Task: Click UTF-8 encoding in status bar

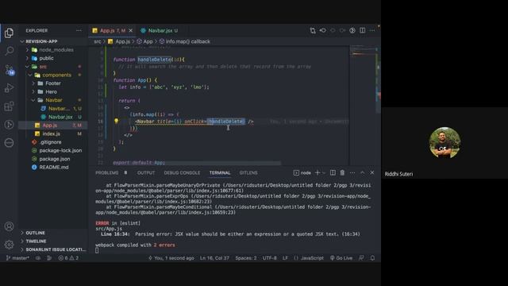Action: coord(270,258)
